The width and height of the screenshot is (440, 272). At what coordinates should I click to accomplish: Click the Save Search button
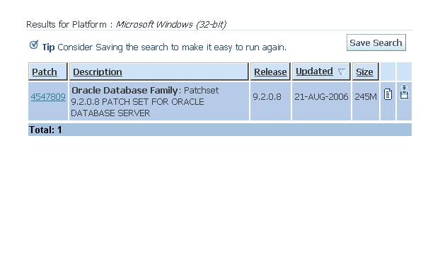[x=376, y=42]
